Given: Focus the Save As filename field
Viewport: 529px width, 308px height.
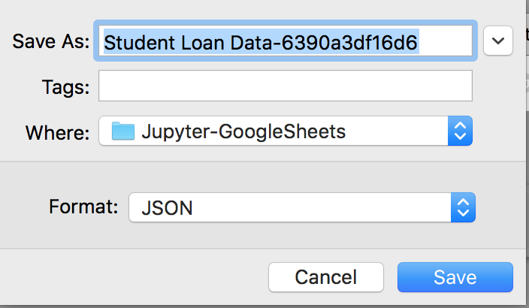Looking at the screenshot, I should (x=286, y=41).
